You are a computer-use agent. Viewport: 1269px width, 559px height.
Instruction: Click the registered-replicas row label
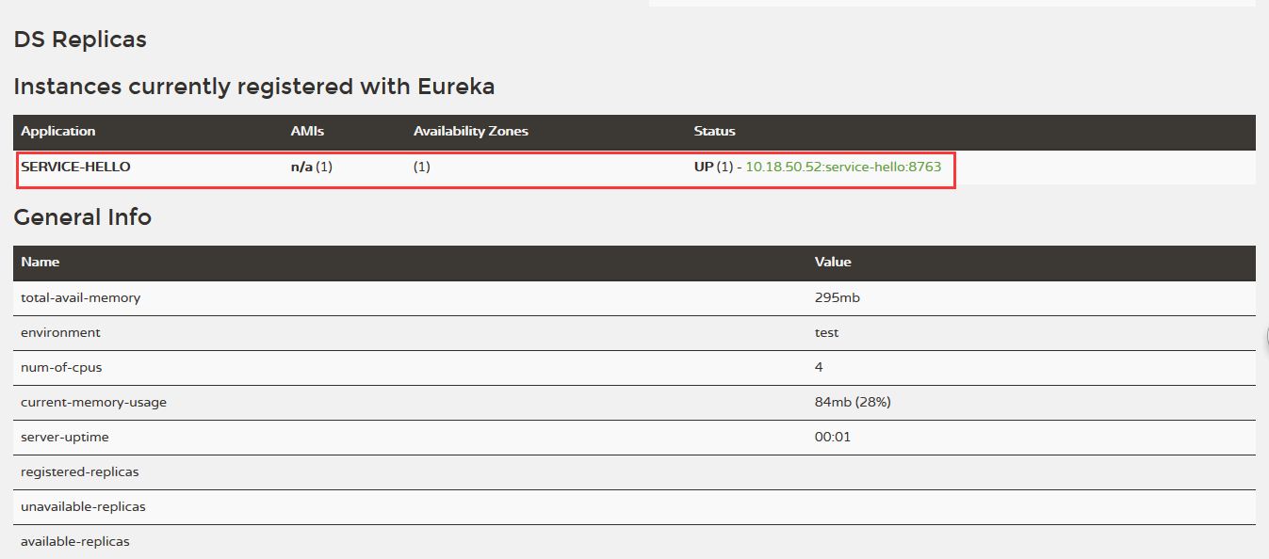pyautogui.click(x=79, y=471)
